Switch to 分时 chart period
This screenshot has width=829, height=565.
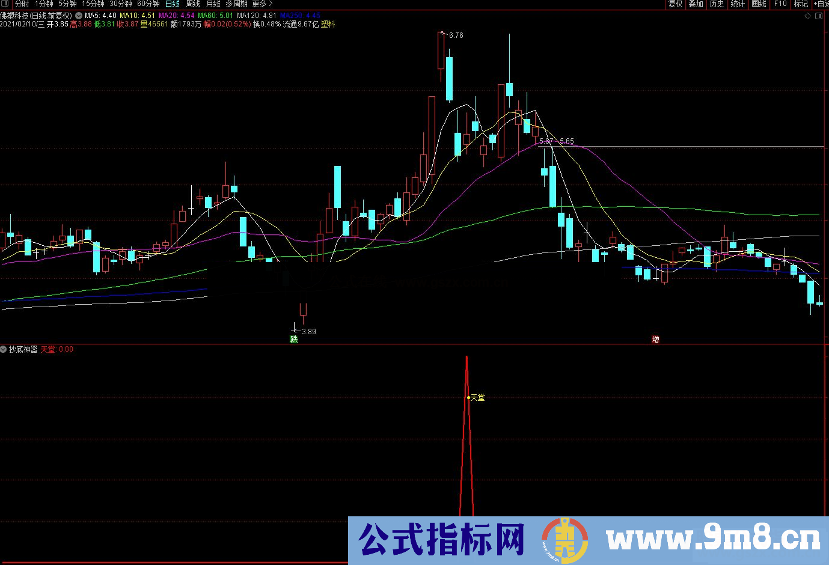click(22, 4)
